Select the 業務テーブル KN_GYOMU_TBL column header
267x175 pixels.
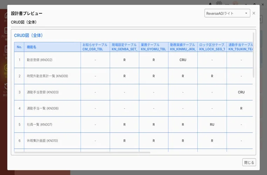(153, 47)
